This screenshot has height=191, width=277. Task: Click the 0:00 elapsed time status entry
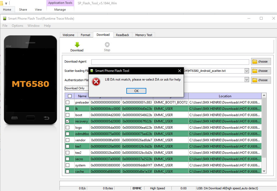[x=183, y=188]
